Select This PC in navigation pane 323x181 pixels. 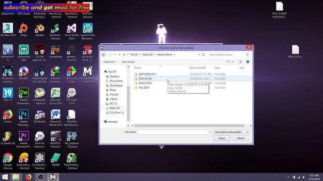(x=110, y=71)
